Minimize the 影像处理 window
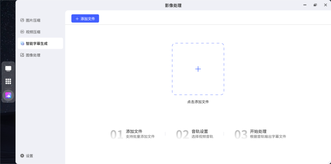The width and height of the screenshot is (331, 164). pos(305,5)
